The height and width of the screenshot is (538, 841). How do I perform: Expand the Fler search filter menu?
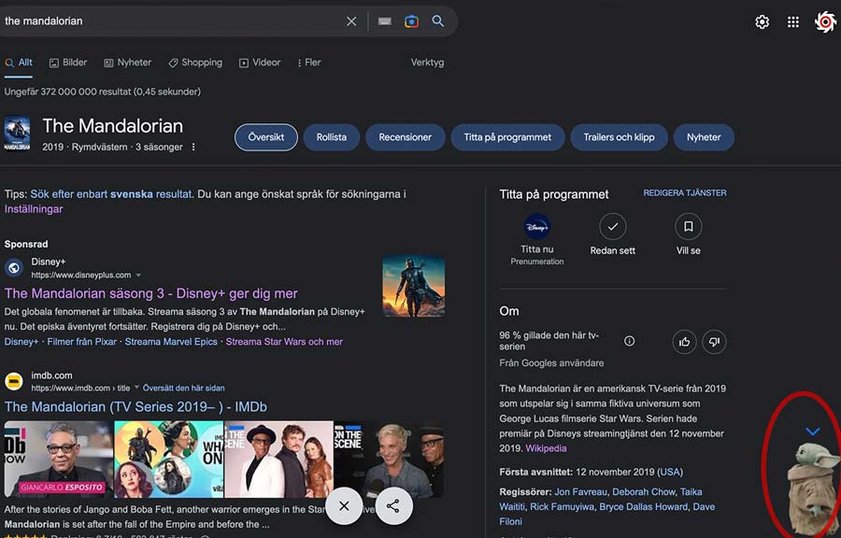point(309,63)
